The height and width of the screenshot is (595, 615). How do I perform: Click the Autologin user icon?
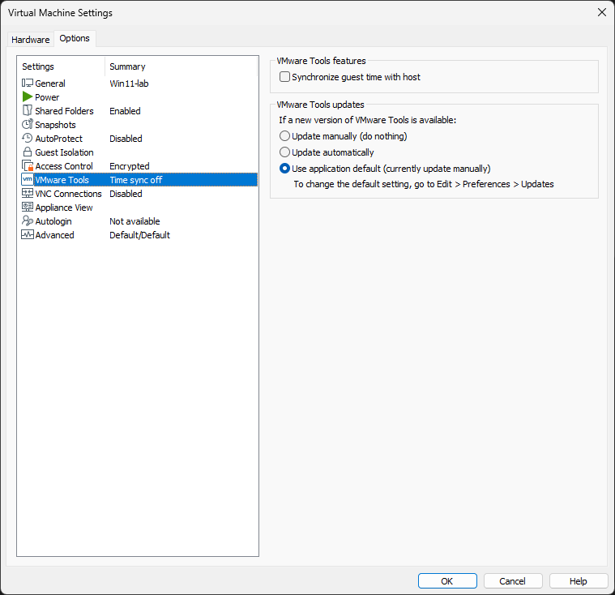click(27, 220)
